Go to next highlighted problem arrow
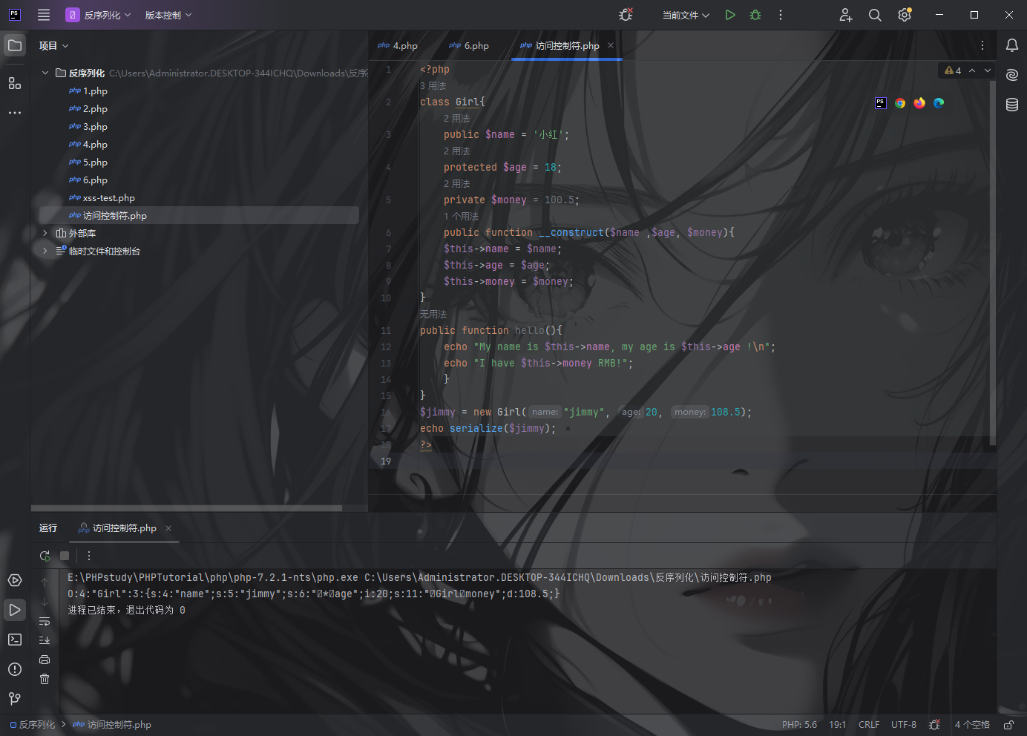 point(988,70)
